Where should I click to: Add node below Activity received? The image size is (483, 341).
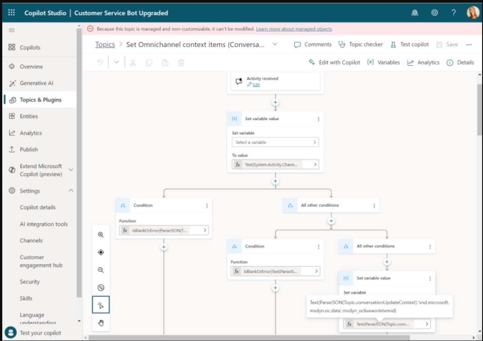[275, 103]
